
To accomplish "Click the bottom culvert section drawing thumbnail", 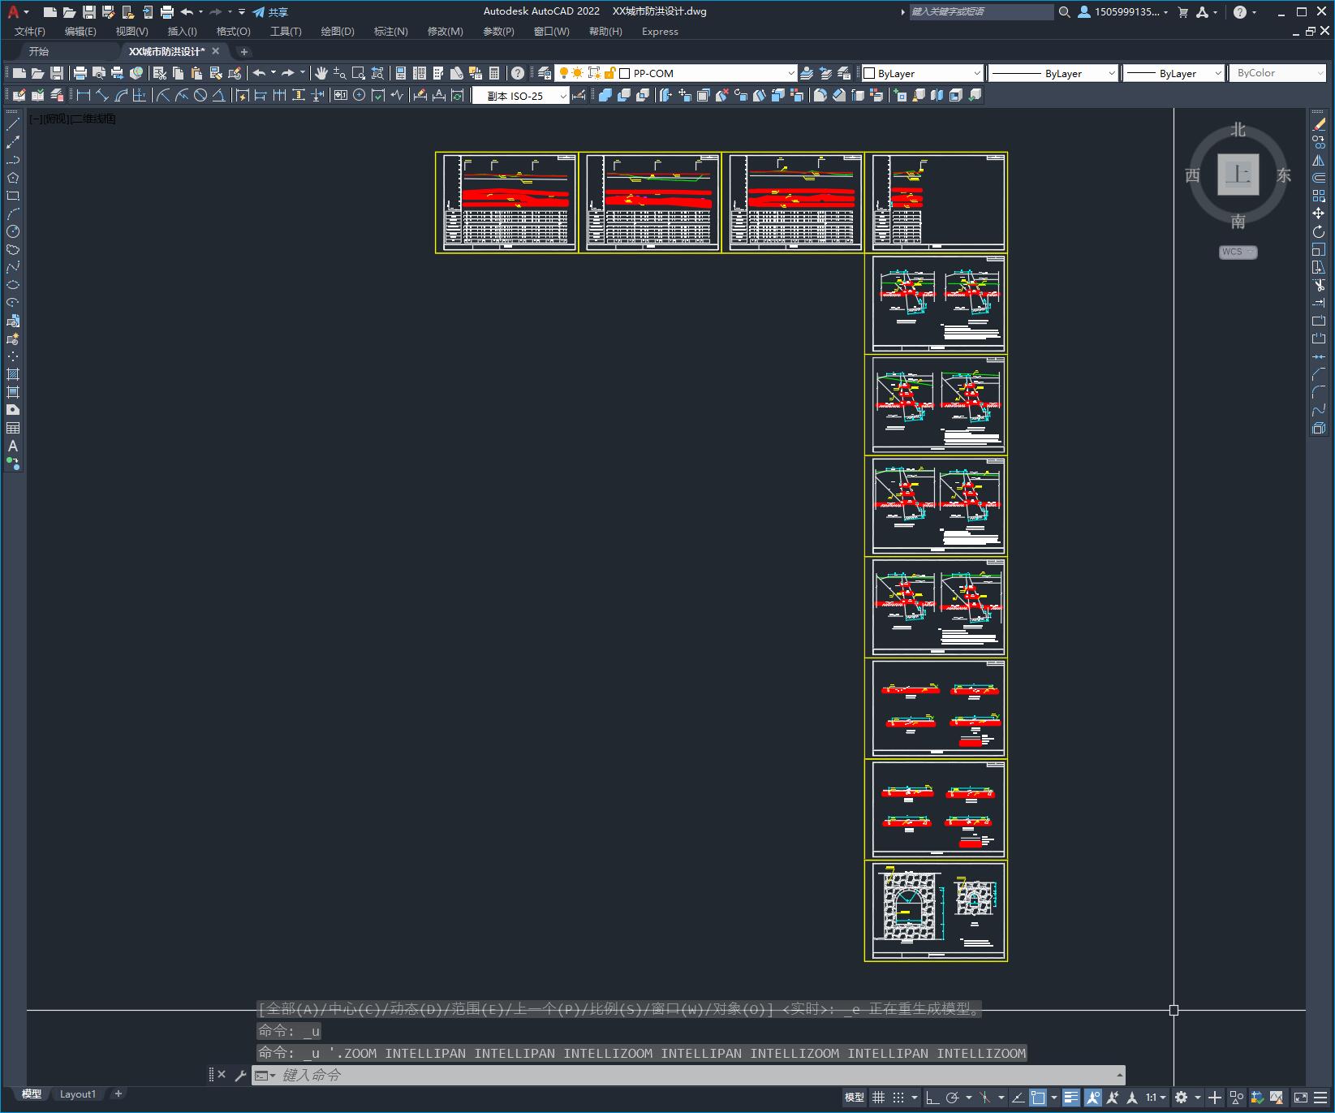I will (937, 911).
